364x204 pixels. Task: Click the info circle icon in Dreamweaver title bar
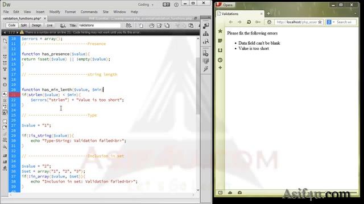click(x=176, y=5)
